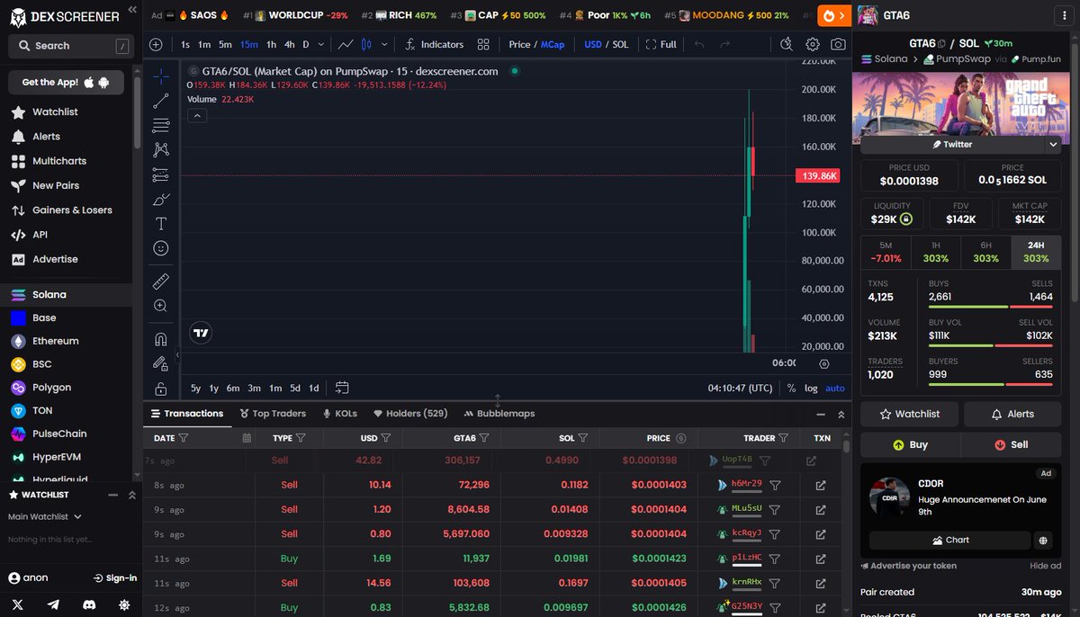Open the emoji sticker tool
The image size is (1080, 617).
point(160,248)
